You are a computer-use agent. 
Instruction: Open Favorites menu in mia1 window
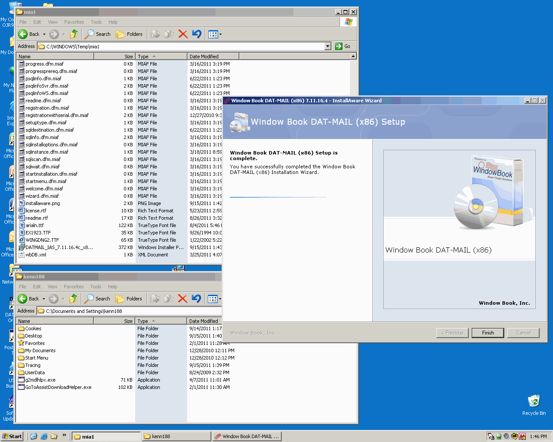pos(74,22)
